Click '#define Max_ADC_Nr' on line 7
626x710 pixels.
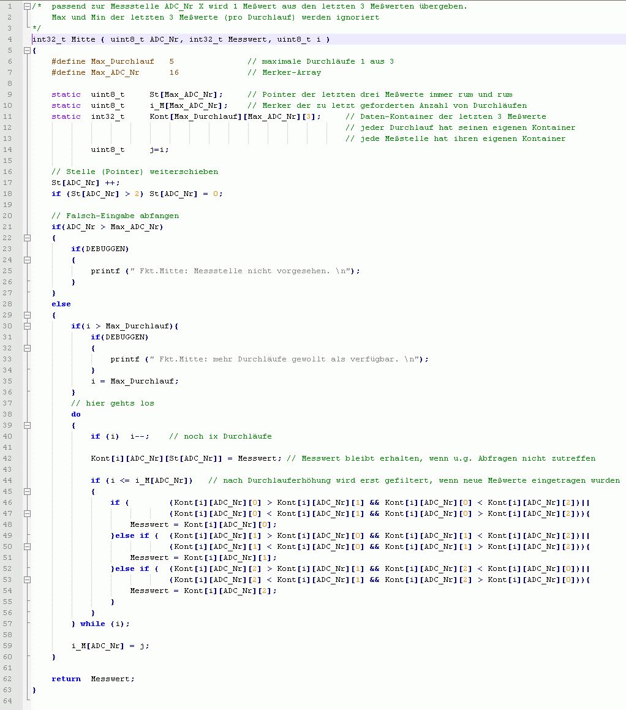pyautogui.click(x=95, y=72)
